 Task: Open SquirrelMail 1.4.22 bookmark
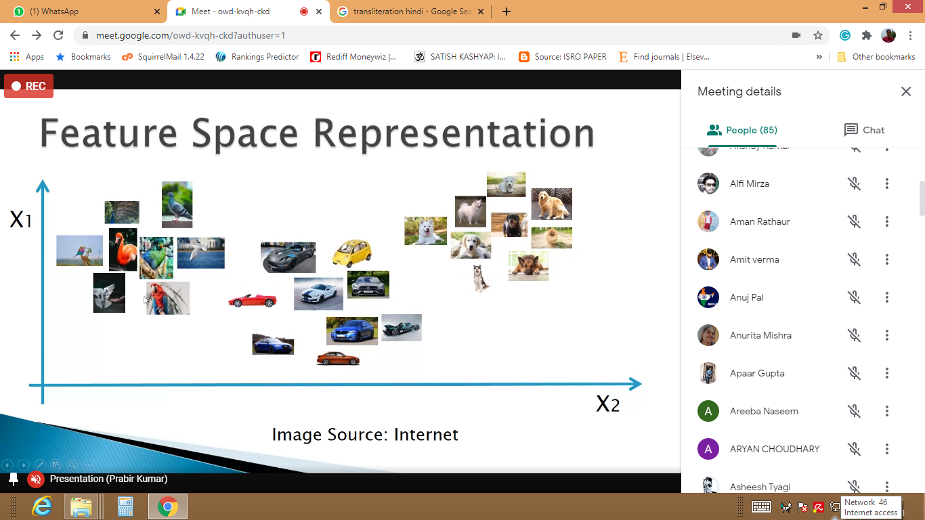click(x=163, y=57)
